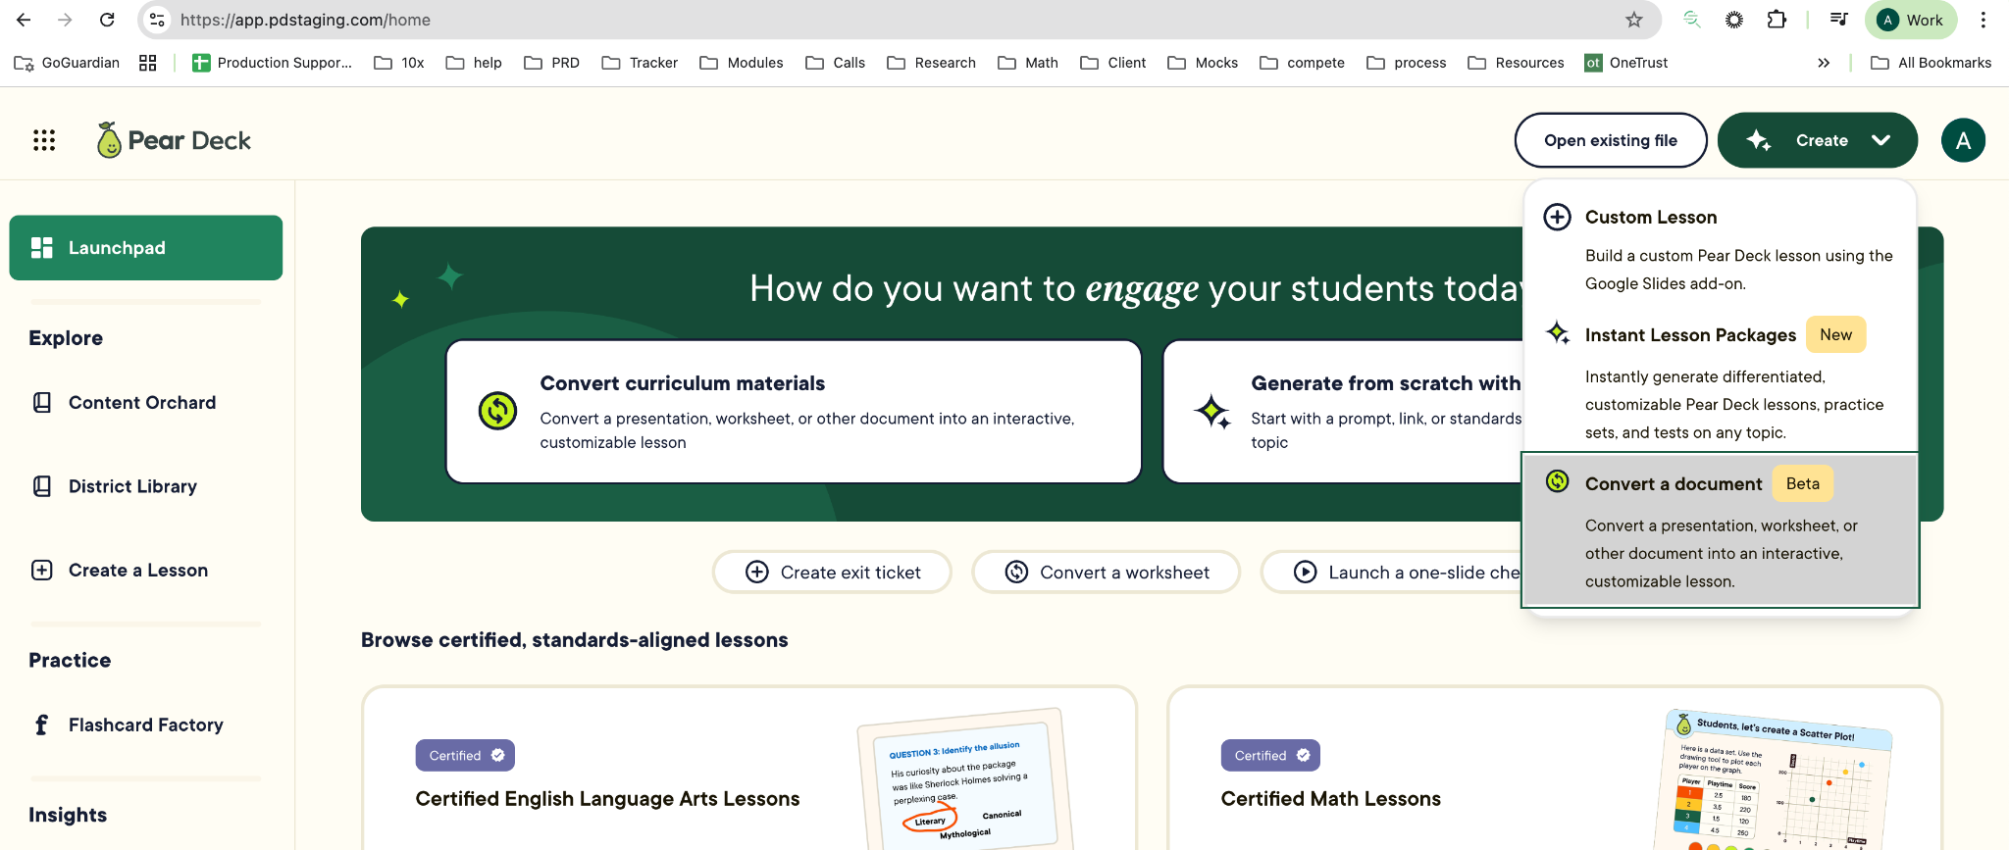This screenshot has height=850, width=2009.
Task: Select Launchpad in the sidebar
Action: click(x=146, y=248)
